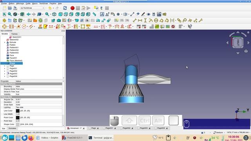Screen dimensions: 251x141
Task: Click the calculator icon in view toolbar
Action: pos(154,14)
